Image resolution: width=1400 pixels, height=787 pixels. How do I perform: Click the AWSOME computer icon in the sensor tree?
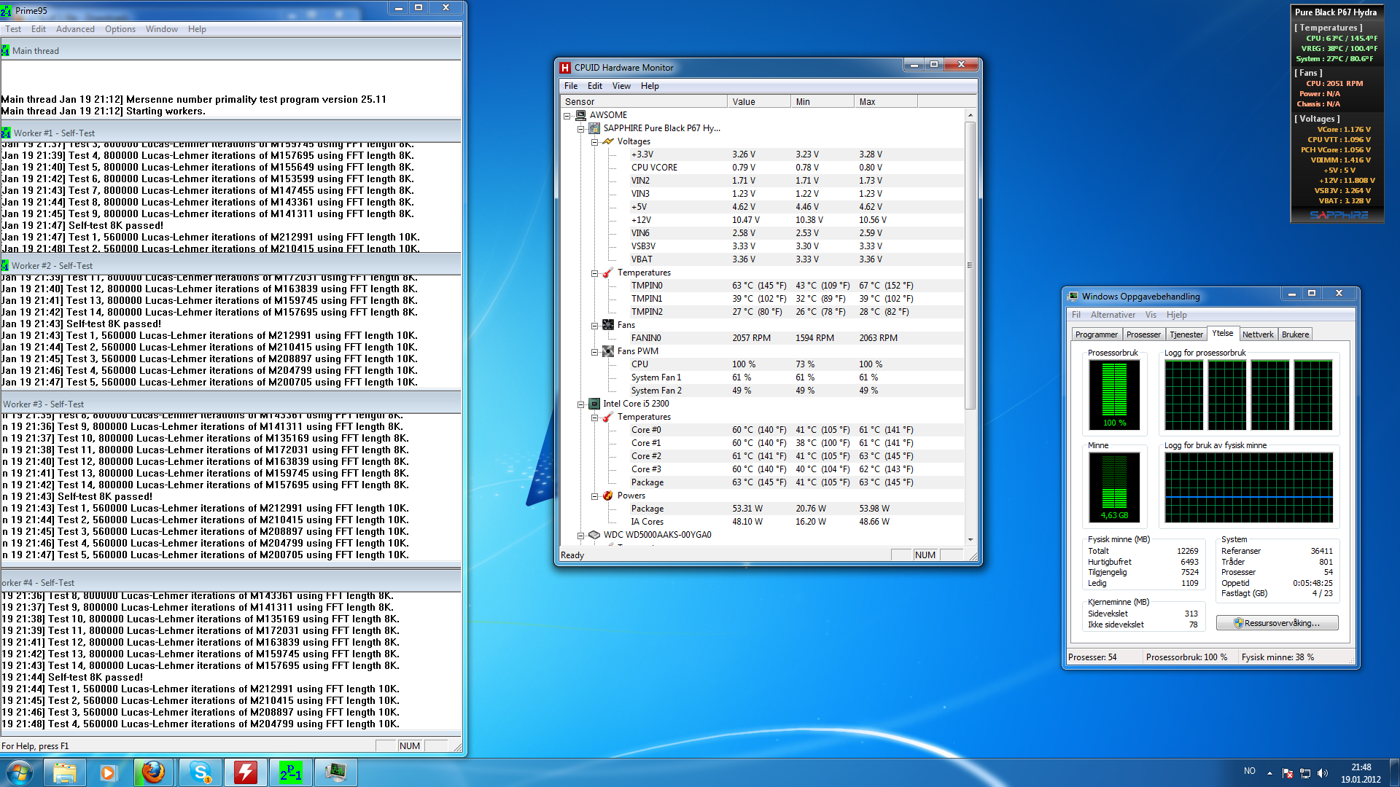click(x=581, y=115)
